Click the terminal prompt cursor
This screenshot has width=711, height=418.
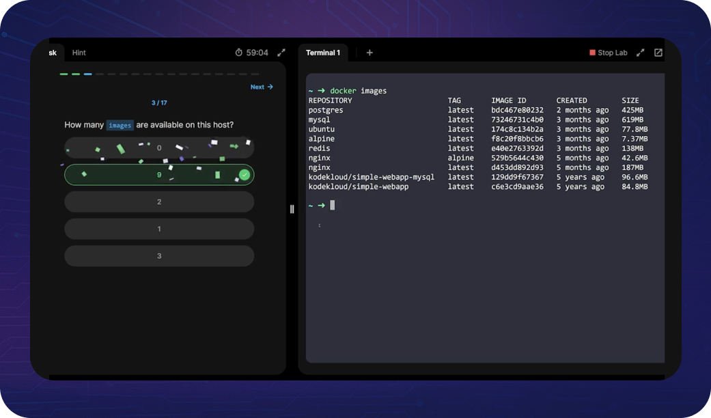tap(333, 205)
